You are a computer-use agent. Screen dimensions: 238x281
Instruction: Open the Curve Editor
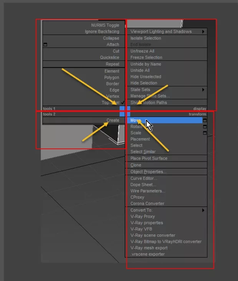(x=144, y=178)
